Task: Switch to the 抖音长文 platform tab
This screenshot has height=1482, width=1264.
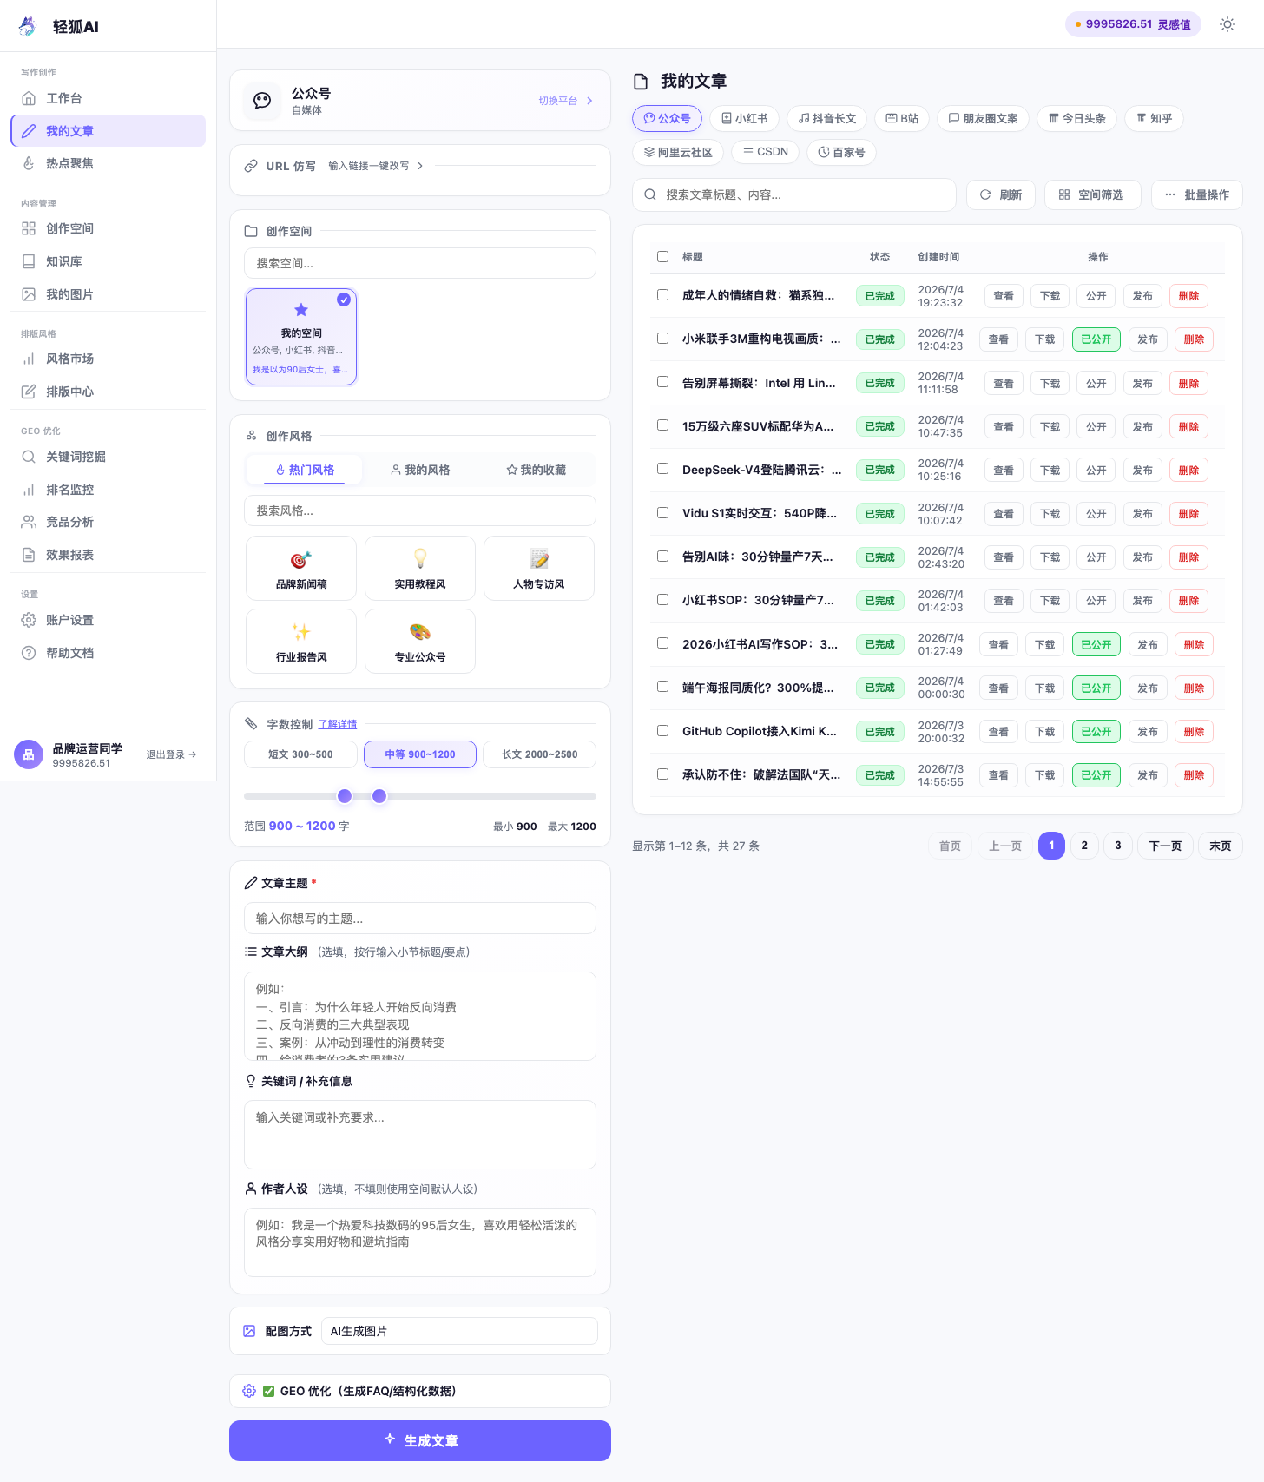Action: pyautogui.click(x=827, y=118)
